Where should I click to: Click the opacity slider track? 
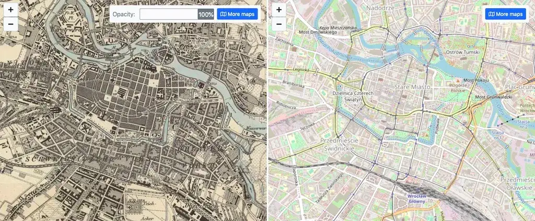[x=177, y=14]
